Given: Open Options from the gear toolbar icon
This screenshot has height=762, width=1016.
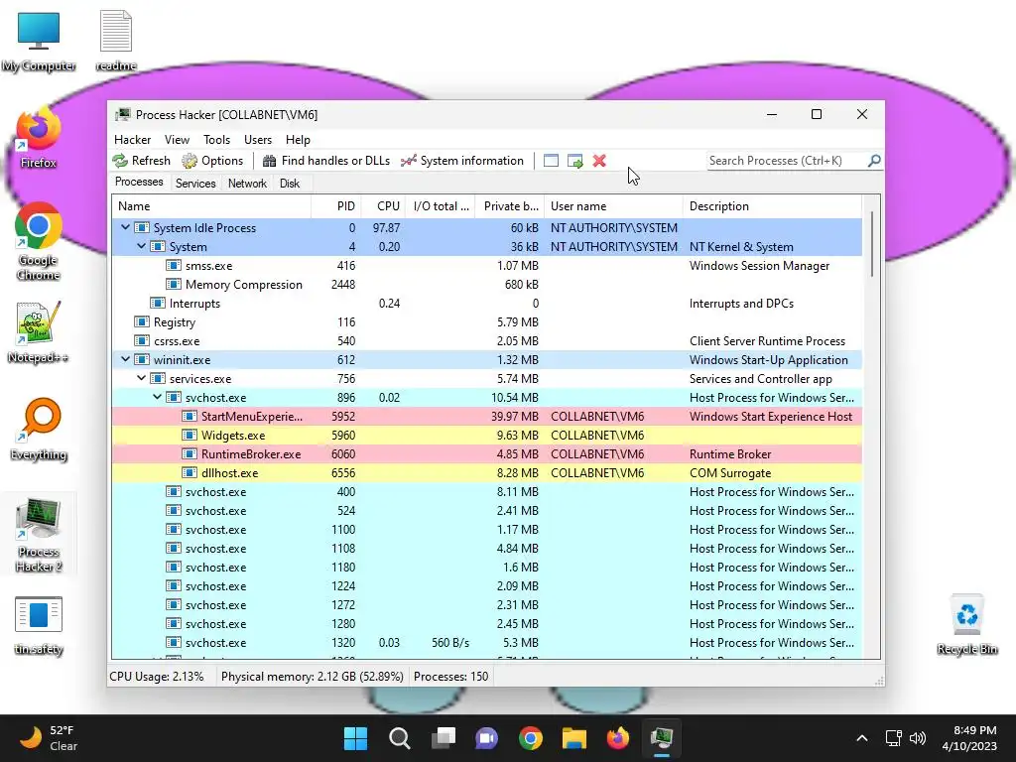Looking at the screenshot, I should pyautogui.click(x=190, y=161).
